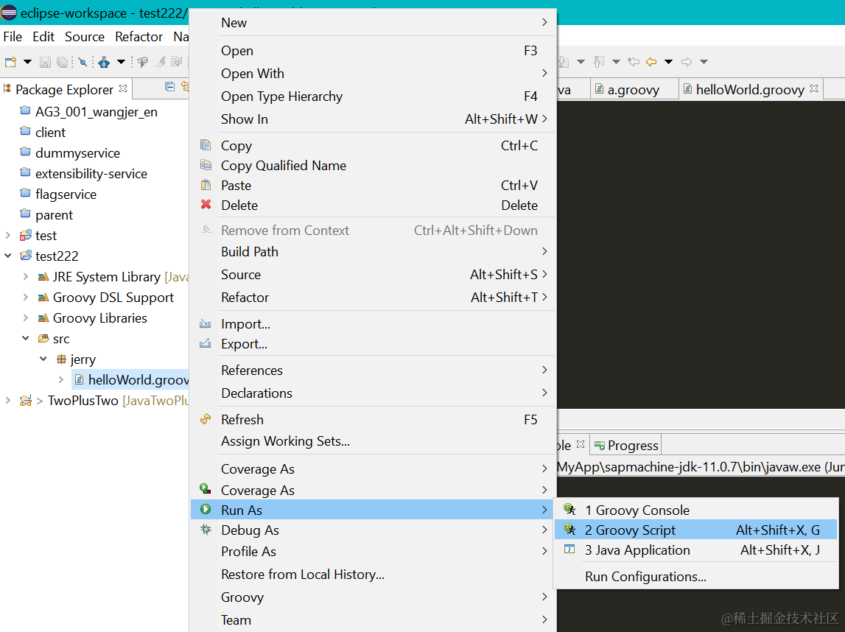
Task: Expand Groovy Libraries node
Action: (x=25, y=318)
